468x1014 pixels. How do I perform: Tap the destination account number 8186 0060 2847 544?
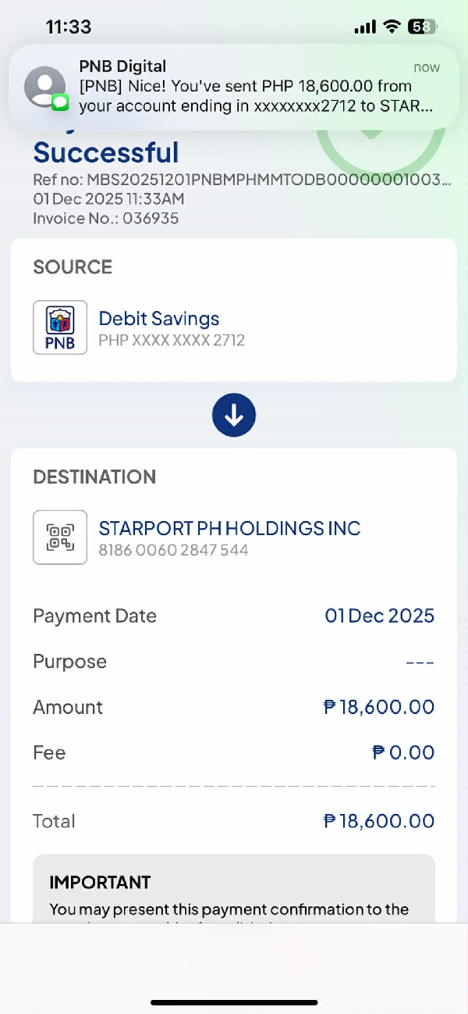pos(173,550)
